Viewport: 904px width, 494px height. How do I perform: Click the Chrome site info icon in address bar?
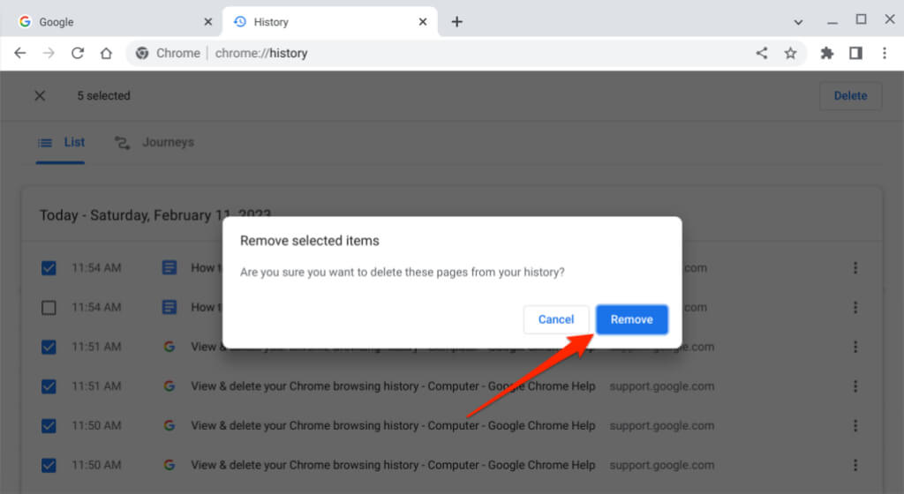point(142,53)
